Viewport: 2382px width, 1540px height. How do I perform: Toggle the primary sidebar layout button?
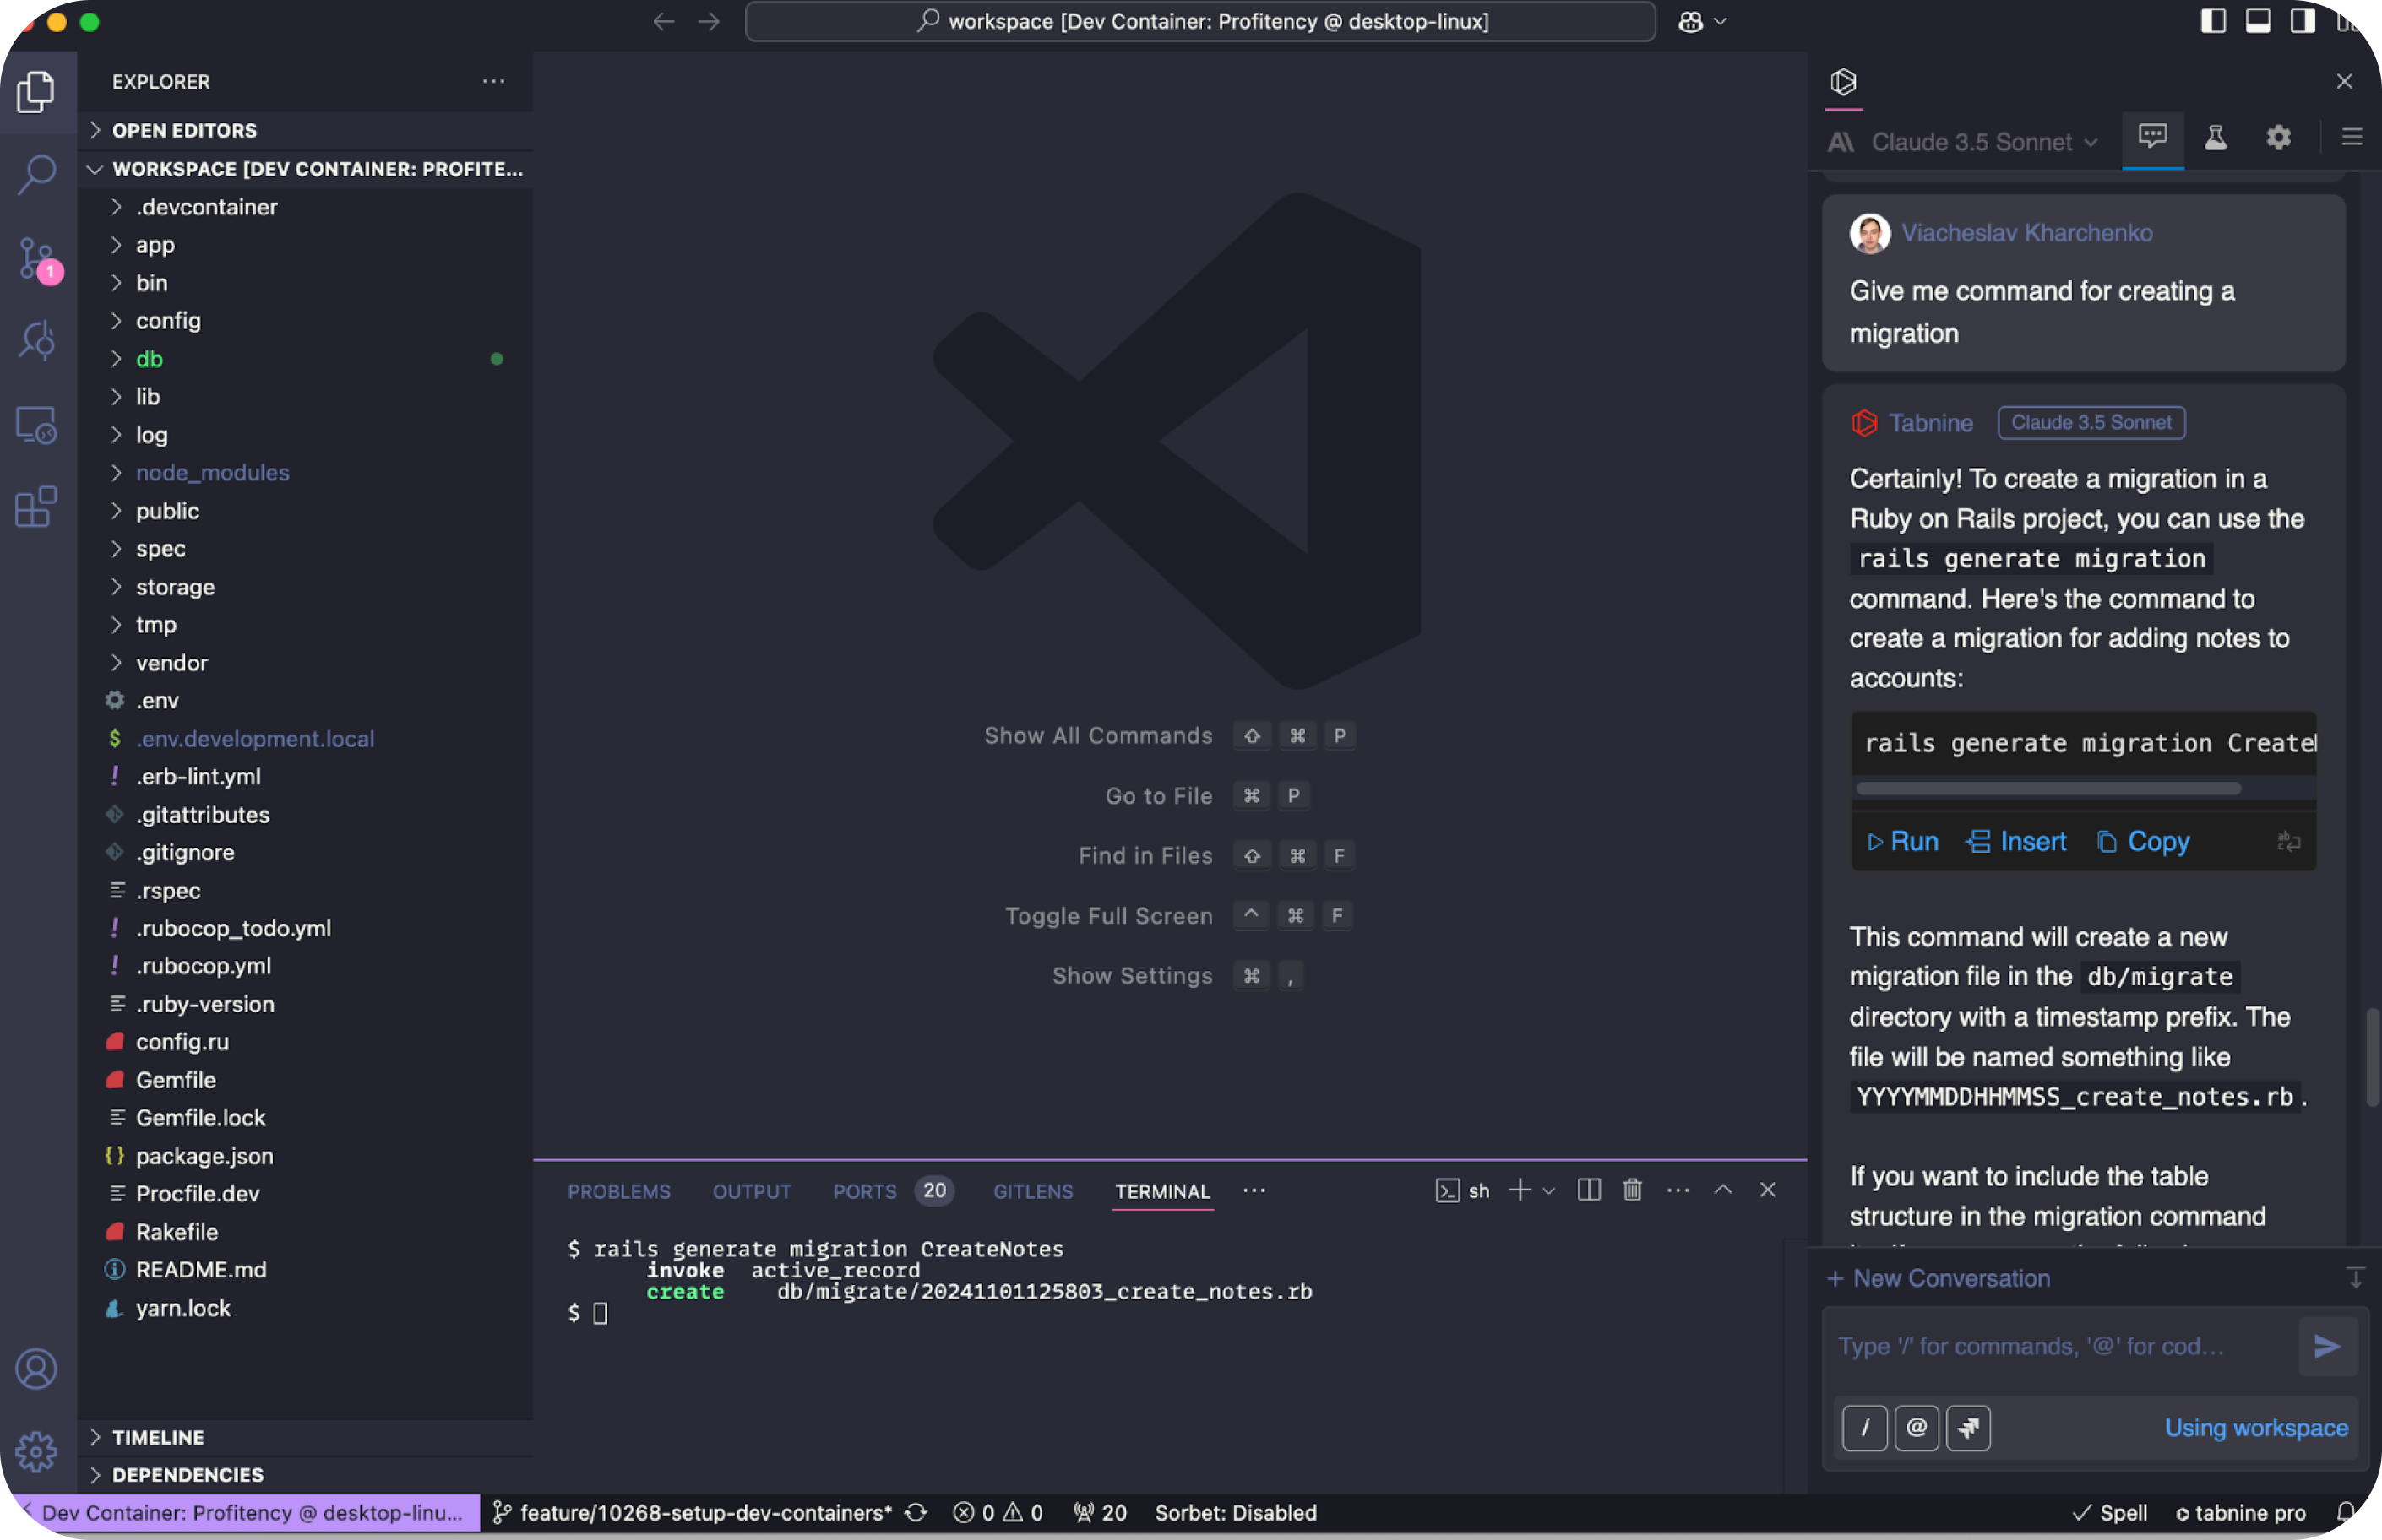2213,21
